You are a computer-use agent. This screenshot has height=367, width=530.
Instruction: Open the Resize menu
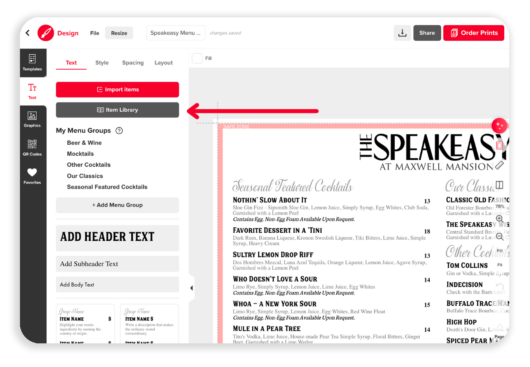pos(119,33)
